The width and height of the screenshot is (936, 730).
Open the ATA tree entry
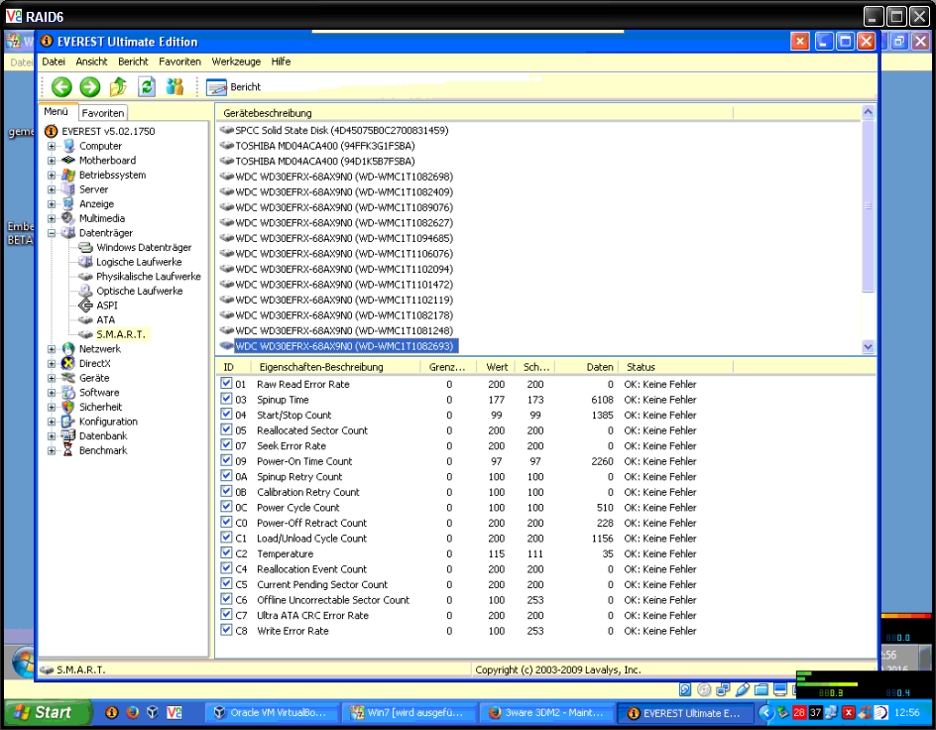[106, 320]
